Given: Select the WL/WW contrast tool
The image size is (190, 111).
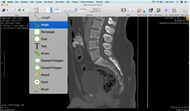Looking at the screenshot, I should 3,10.
